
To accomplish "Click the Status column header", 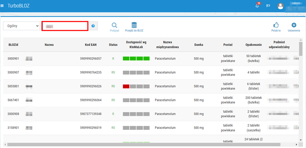I will click(x=113, y=45).
